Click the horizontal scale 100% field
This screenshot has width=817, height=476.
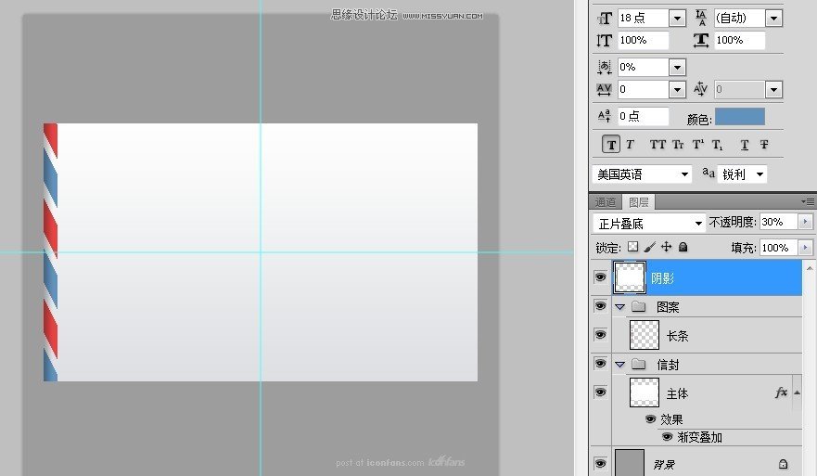click(x=739, y=40)
